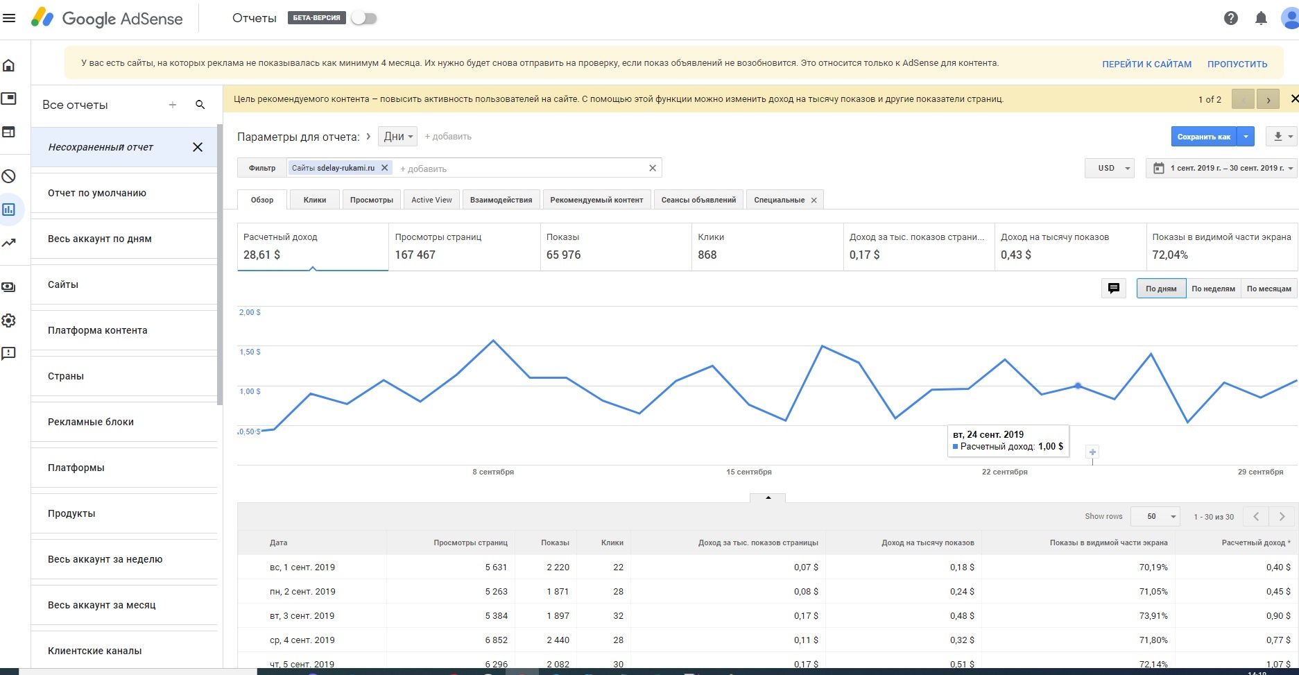
Task: Open the USD currency dropdown
Action: [x=1109, y=168]
